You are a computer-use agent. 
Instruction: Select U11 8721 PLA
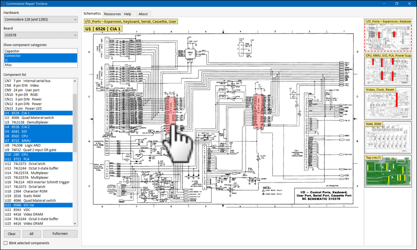pos(38,159)
